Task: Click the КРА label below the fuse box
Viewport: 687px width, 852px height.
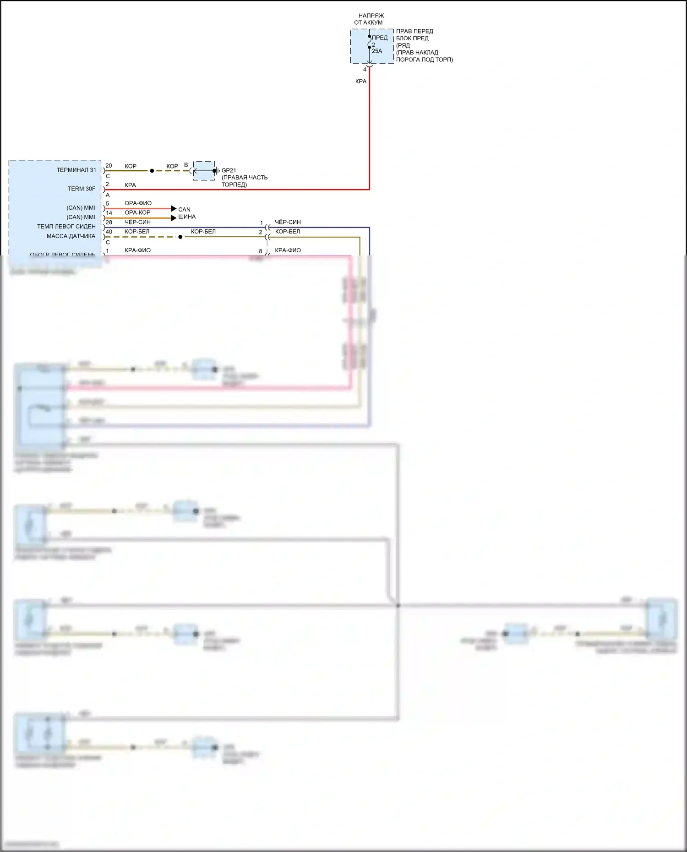Action: [361, 81]
